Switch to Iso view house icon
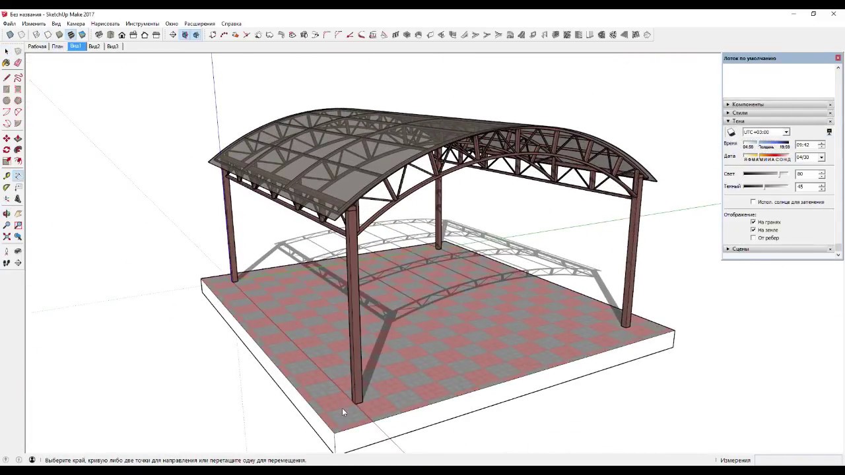The image size is (845, 475). pos(99,34)
